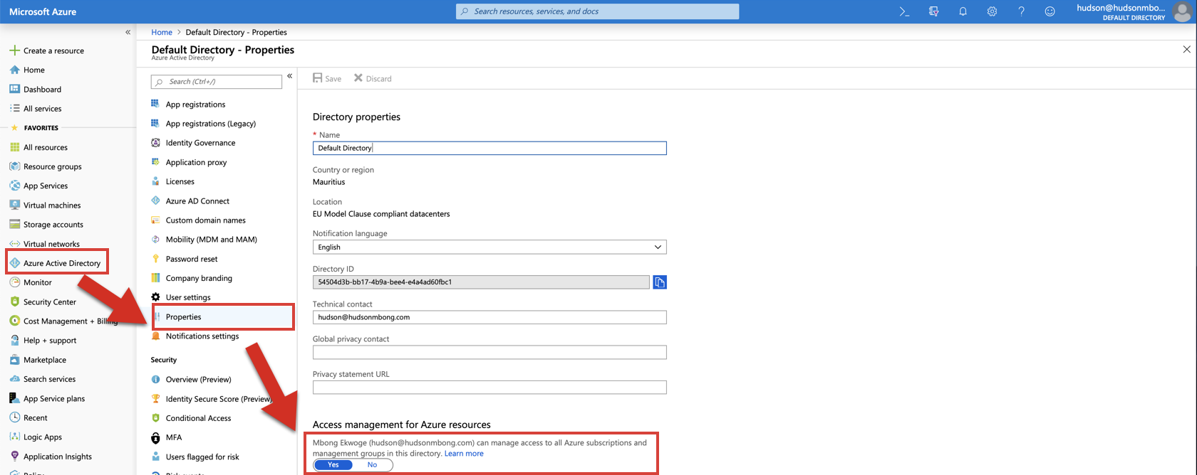Viewport: 1197px width, 475px height.
Task: Open All resources favorite
Action: tap(38, 147)
